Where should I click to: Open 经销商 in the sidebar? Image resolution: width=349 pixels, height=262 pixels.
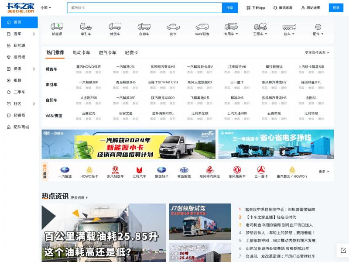tap(19, 115)
